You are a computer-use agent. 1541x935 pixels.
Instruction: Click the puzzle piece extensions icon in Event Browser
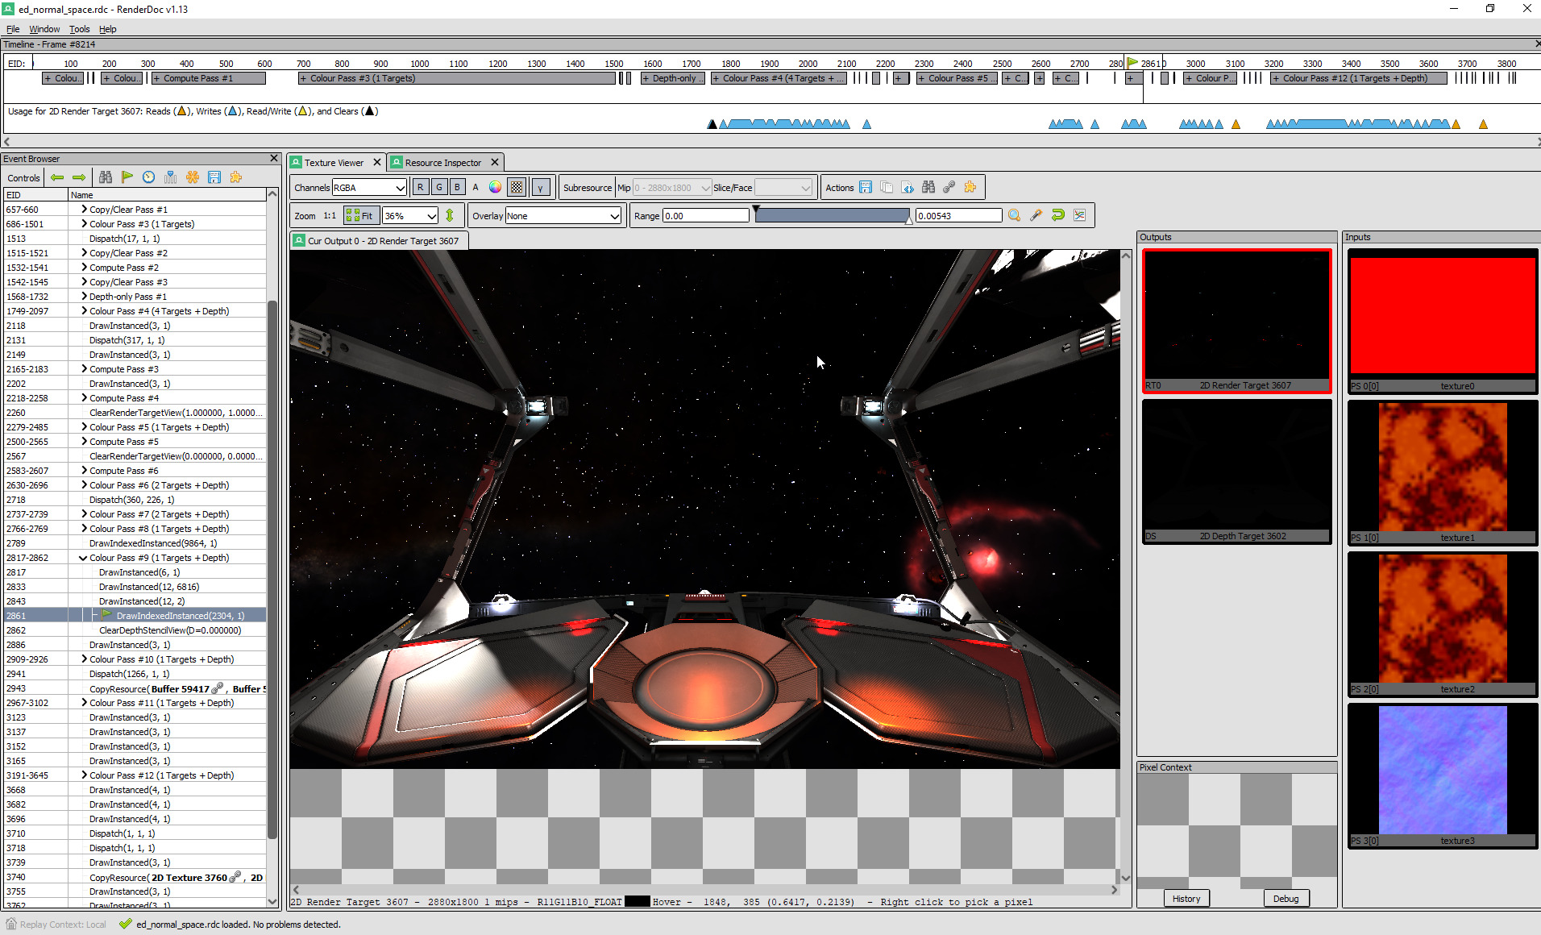click(236, 177)
